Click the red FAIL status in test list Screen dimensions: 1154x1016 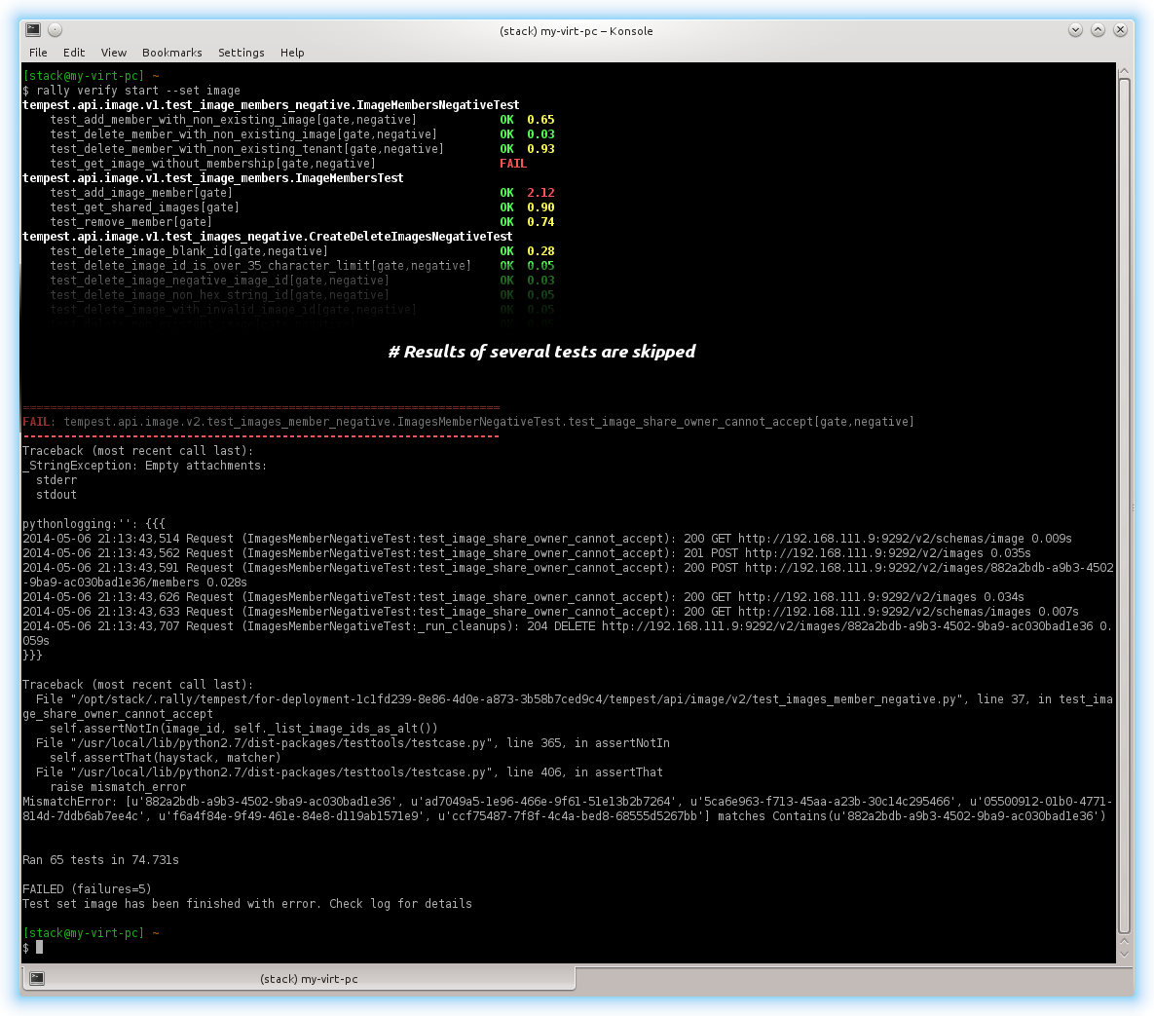513,164
